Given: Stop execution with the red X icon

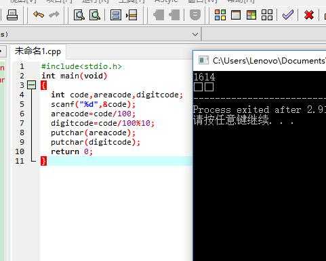Looking at the screenshot, I should click(x=309, y=15).
